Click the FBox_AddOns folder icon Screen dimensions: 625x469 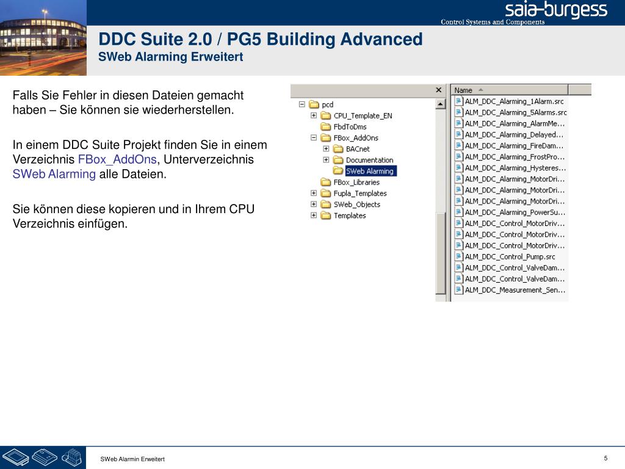point(326,138)
